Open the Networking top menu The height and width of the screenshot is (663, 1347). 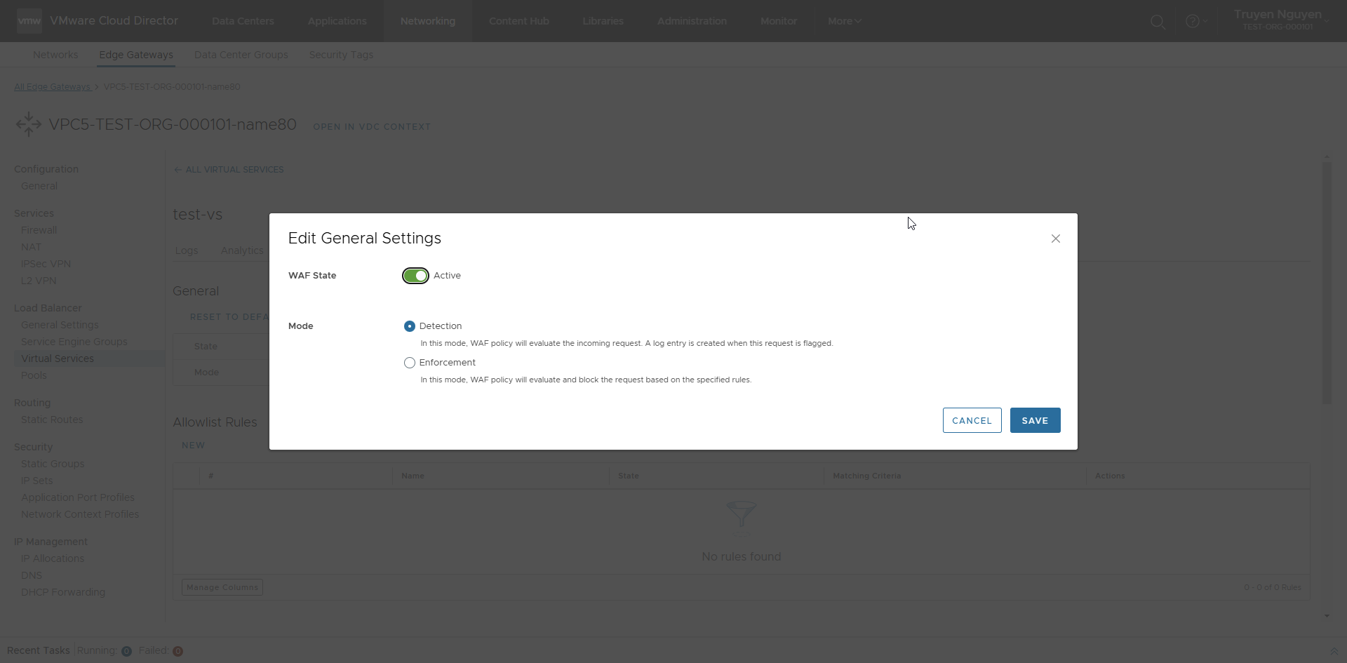tap(427, 21)
